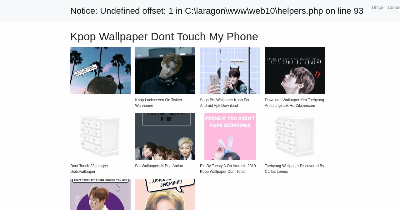
Task: Open the Kpop Lockscreen Wannaone image
Action: coord(165,71)
